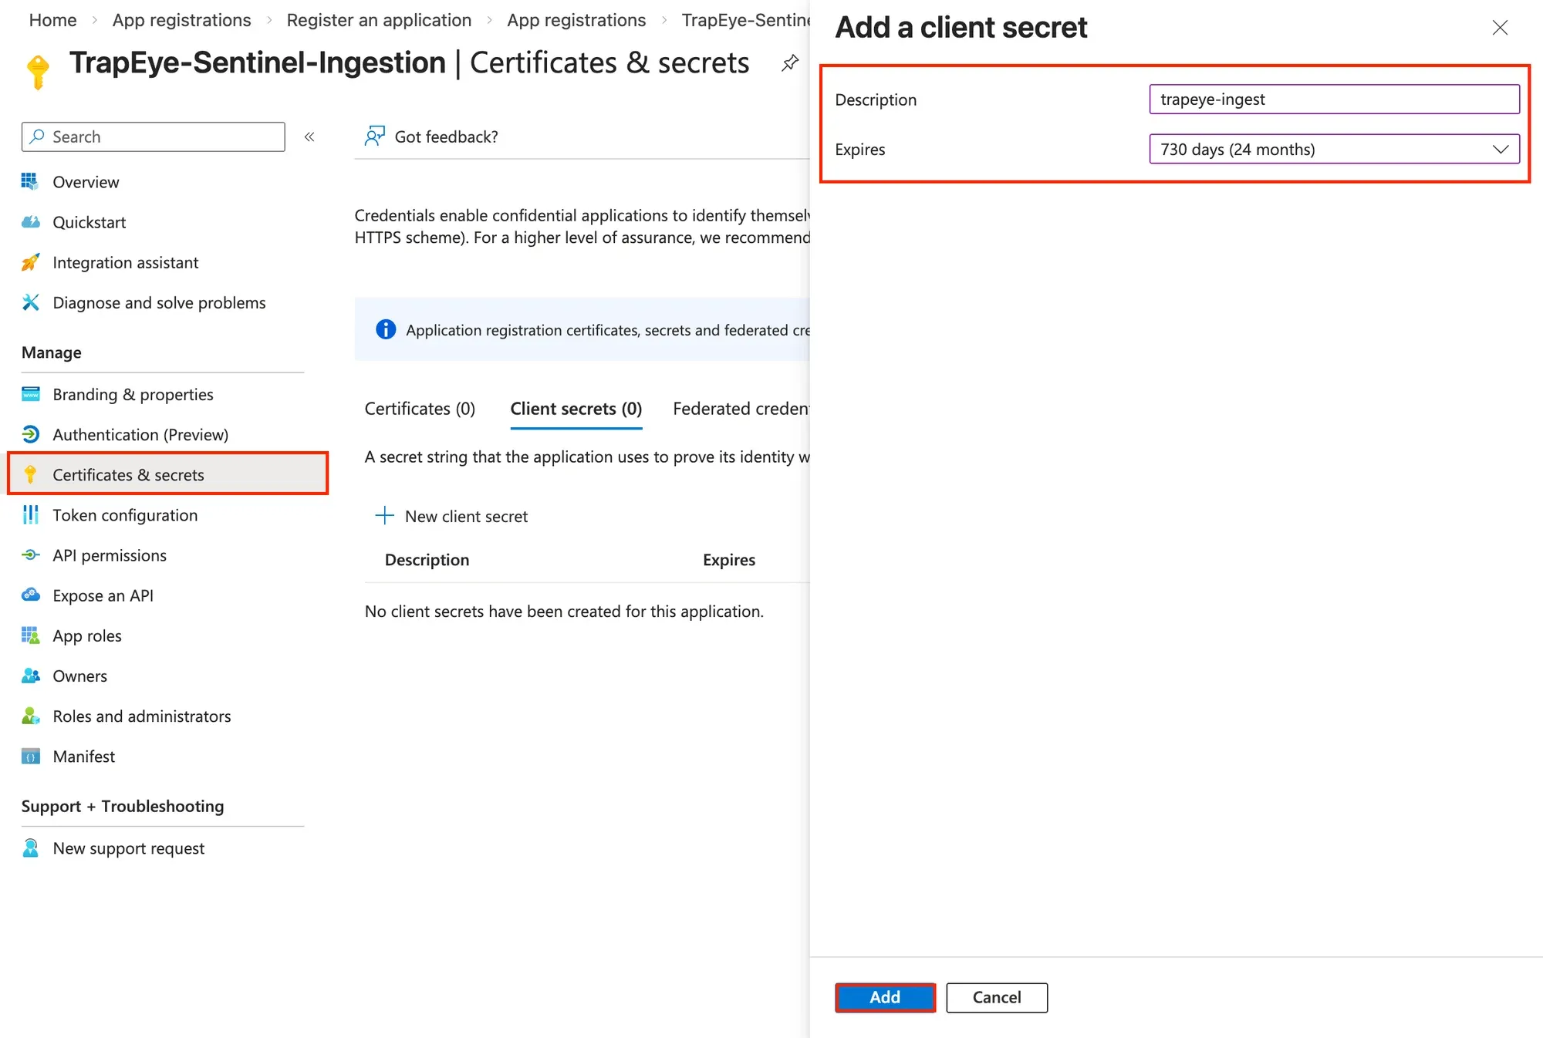Click the plus icon for new client secret

[384, 515]
